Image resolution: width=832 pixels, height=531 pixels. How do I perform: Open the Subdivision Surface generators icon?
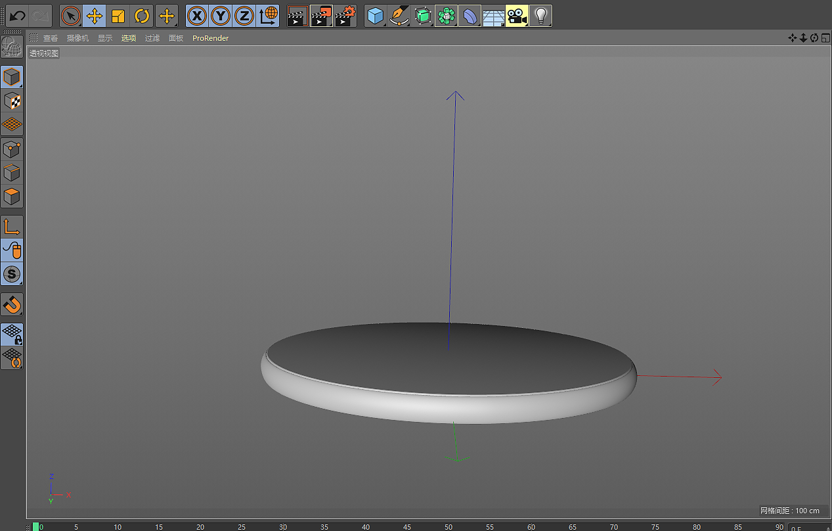pyautogui.click(x=423, y=16)
